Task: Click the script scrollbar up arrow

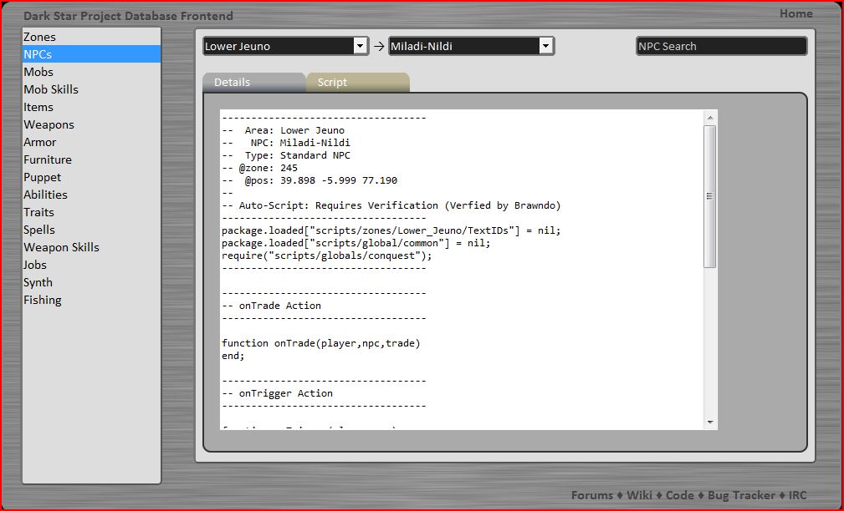Action: point(710,117)
